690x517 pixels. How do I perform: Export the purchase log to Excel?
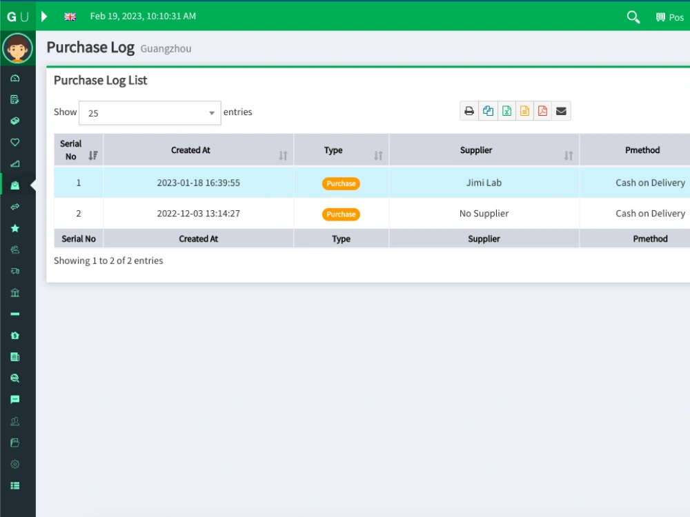(506, 110)
